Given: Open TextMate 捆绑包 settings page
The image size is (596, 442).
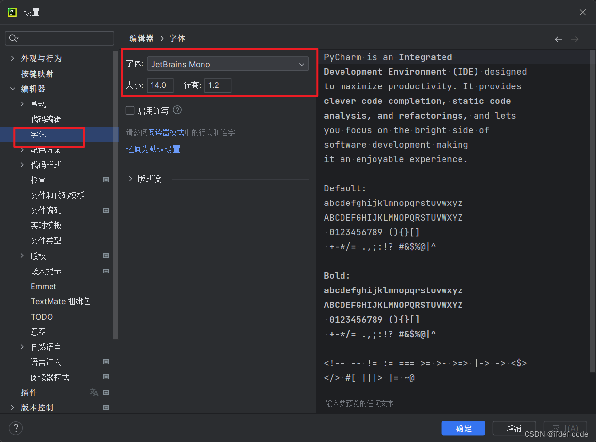Looking at the screenshot, I should coord(60,301).
